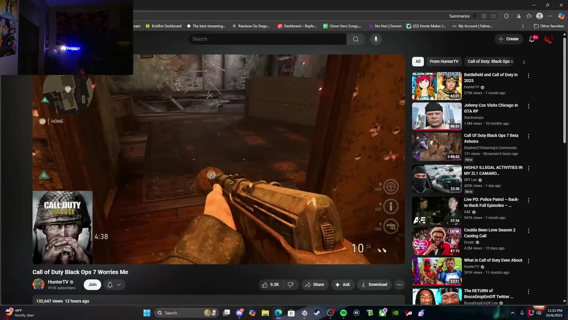Click the Create button
Image resolution: width=568 pixels, height=320 pixels.
pos(509,39)
